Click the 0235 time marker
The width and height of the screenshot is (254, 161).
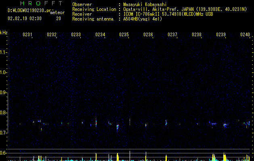(124, 34)
